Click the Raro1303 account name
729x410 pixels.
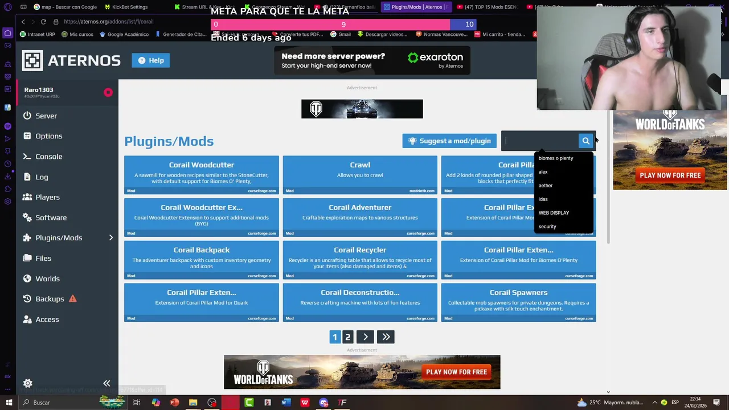[39, 89]
